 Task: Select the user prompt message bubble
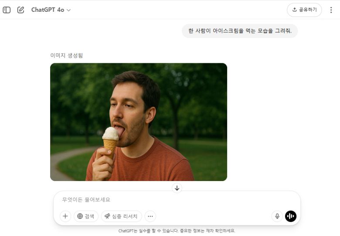pos(240,31)
